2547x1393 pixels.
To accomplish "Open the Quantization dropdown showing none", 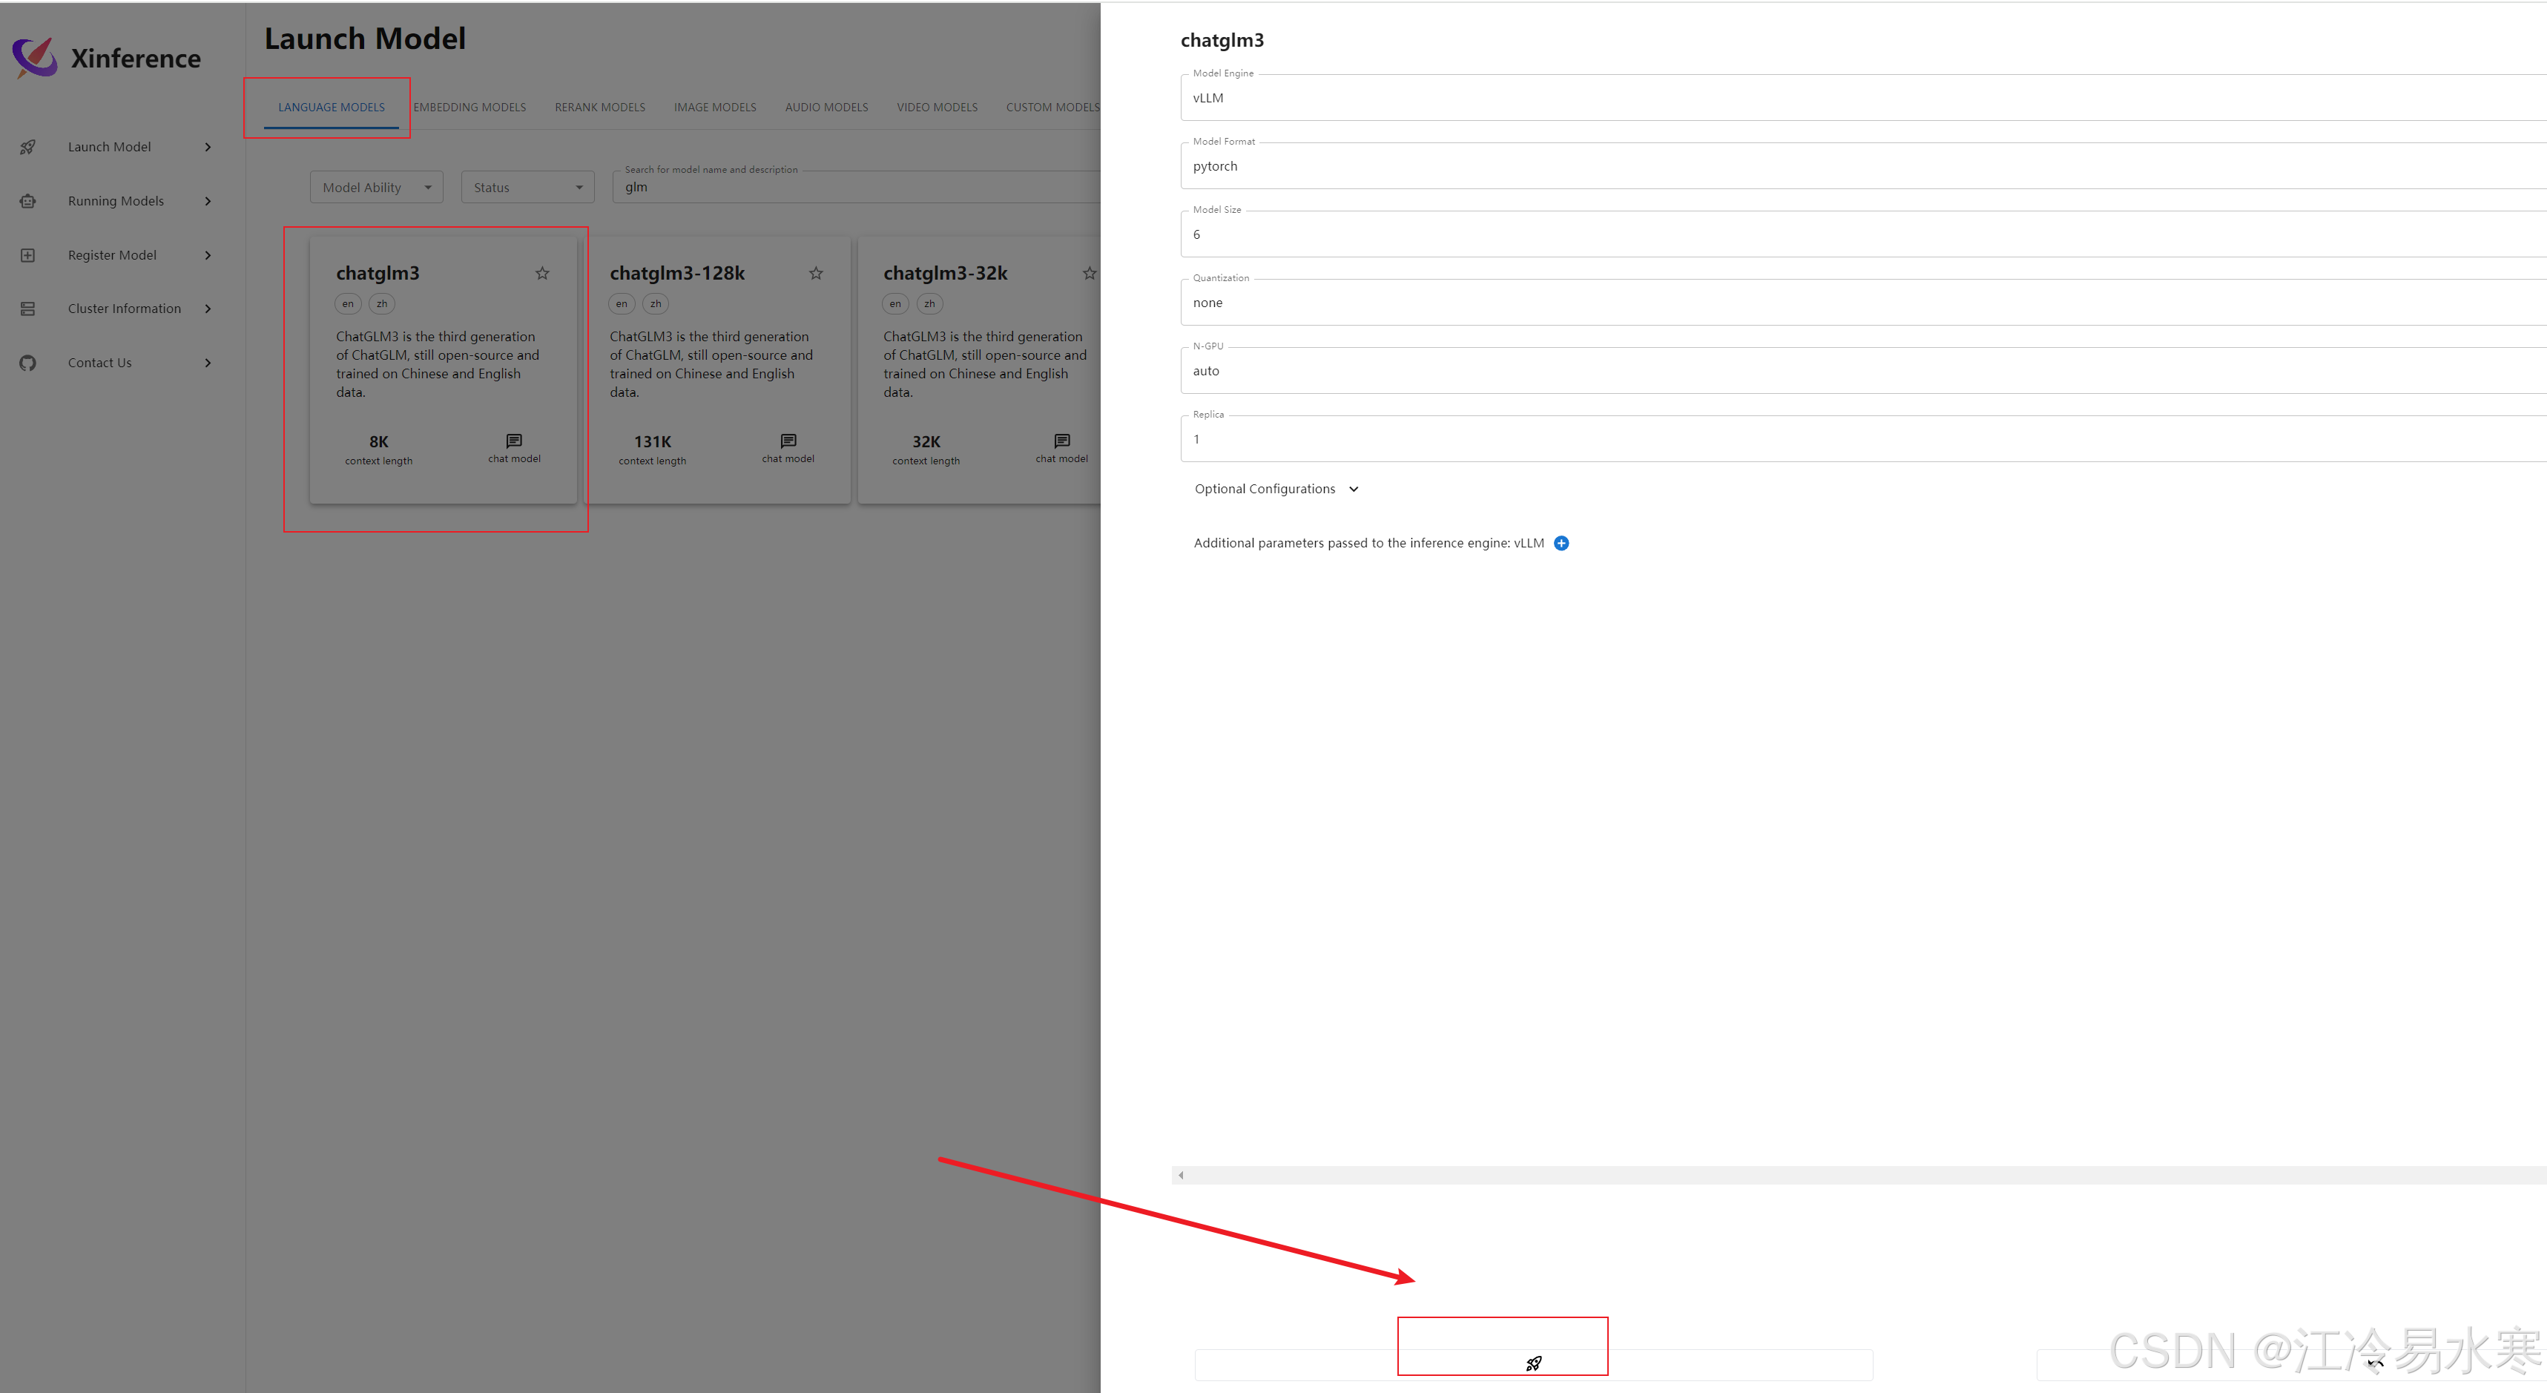I will click(1863, 302).
